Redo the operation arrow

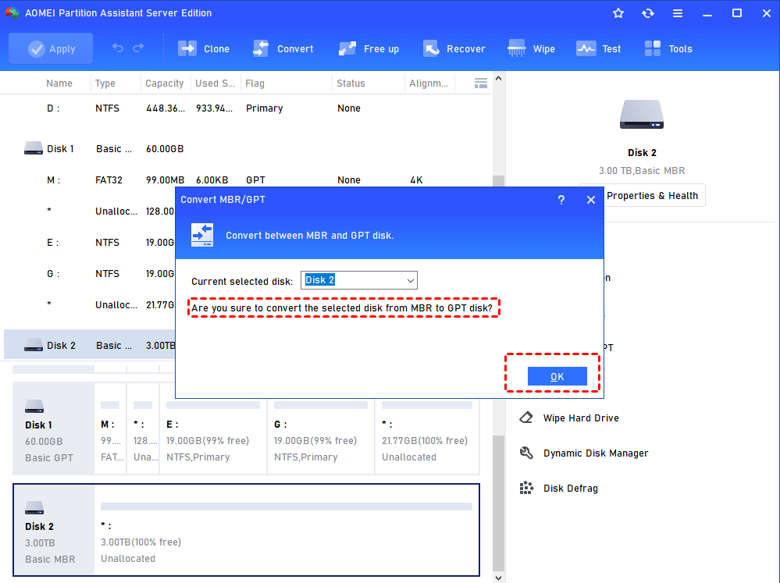[138, 48]
